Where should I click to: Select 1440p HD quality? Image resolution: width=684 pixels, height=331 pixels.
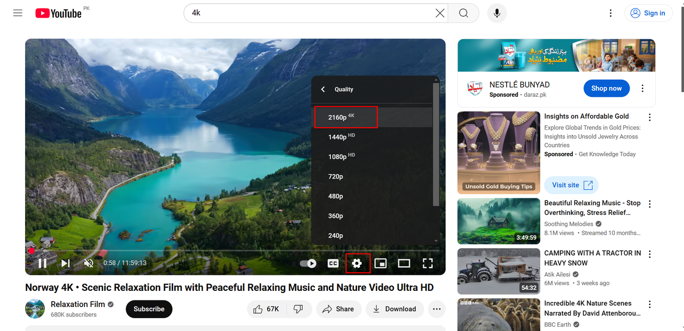[372, 137]
